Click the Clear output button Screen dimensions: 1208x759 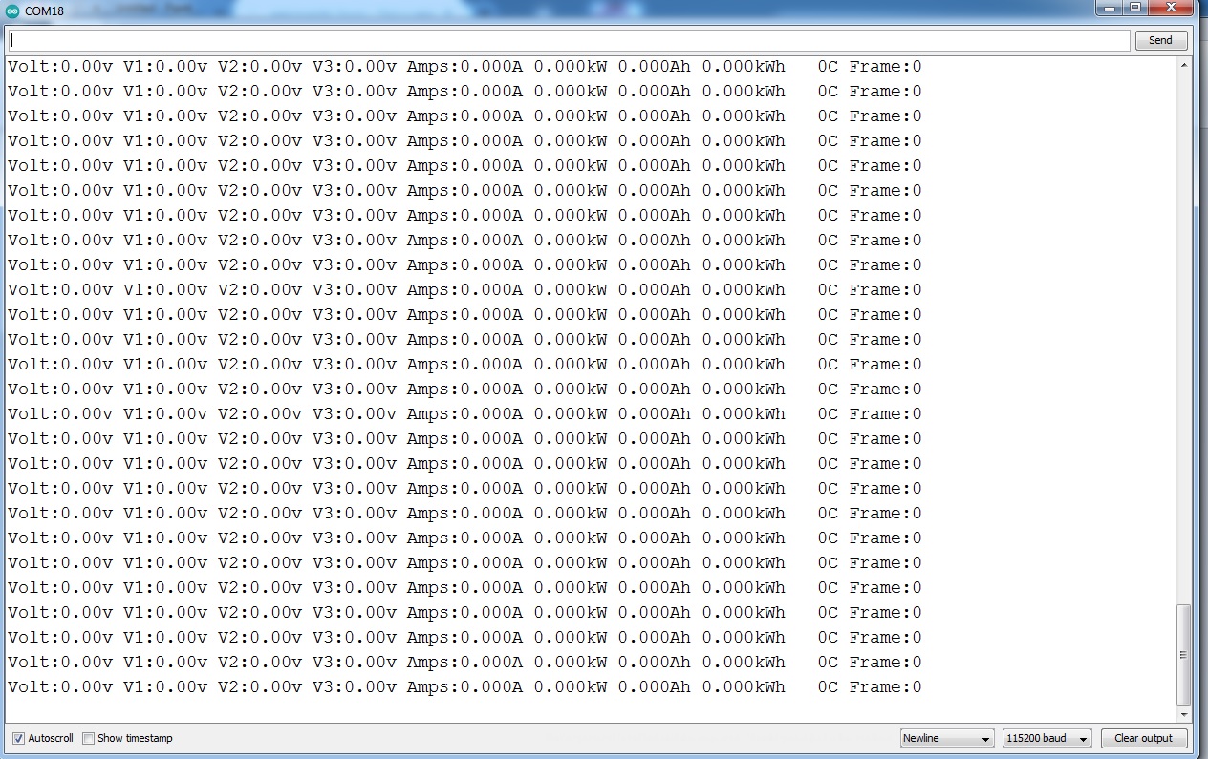tap(1144, 738)
